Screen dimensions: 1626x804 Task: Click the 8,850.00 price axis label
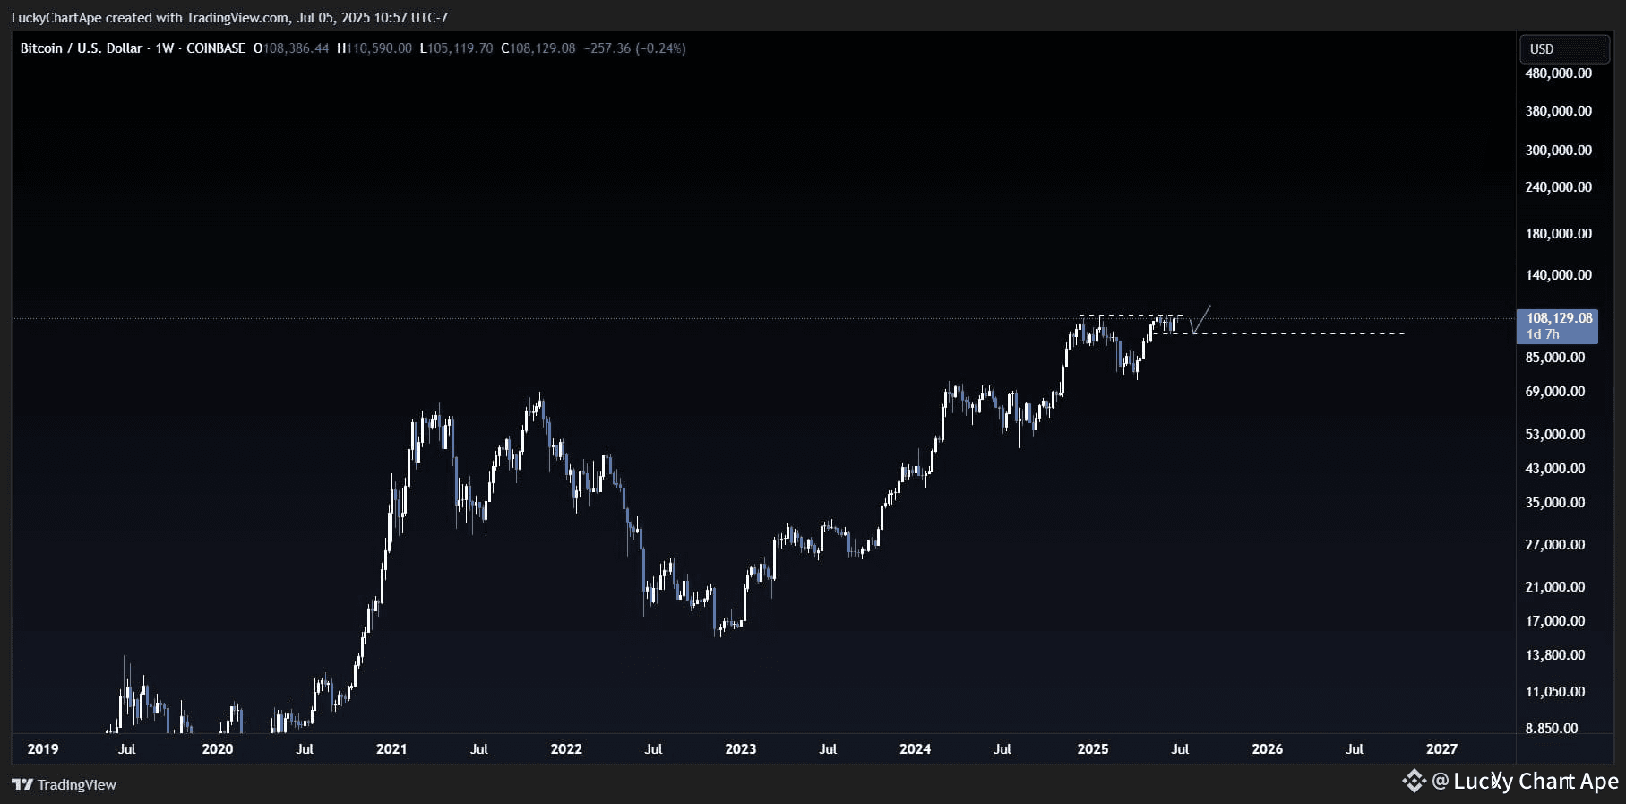tap(1552, 729)
